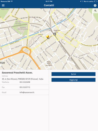
Task: Tap the location services arrow icon
Action: pos(81,1)
